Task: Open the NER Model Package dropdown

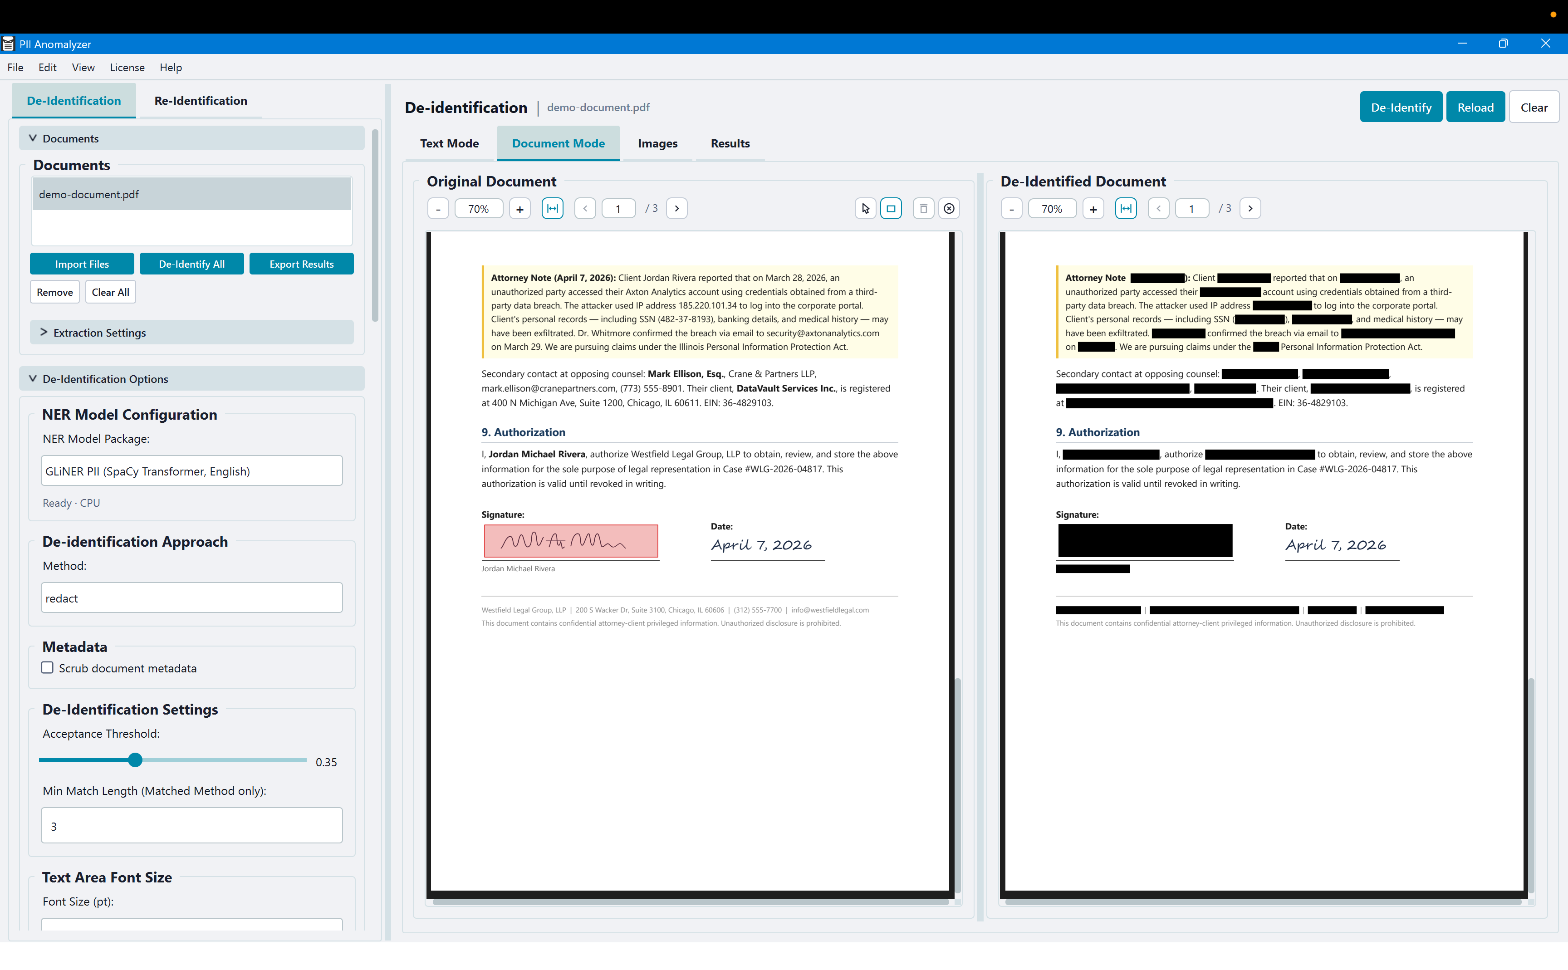Action: point(191,470)
